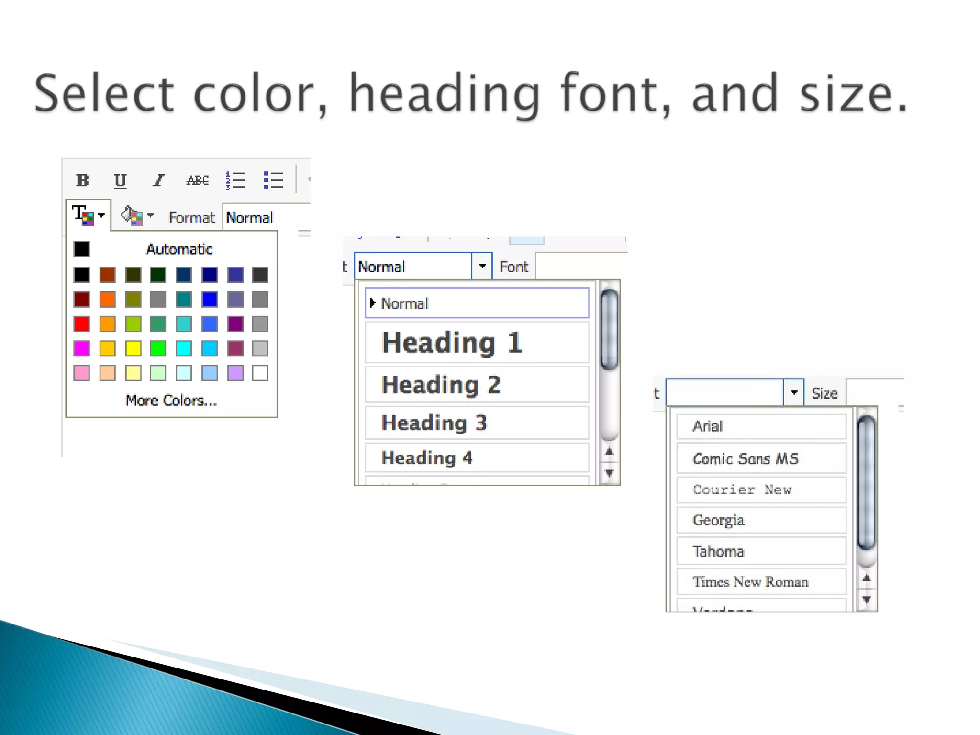Screen dimensions: 980x735
Task: Toggle Italic formatting icon
Action: [158, 180]
